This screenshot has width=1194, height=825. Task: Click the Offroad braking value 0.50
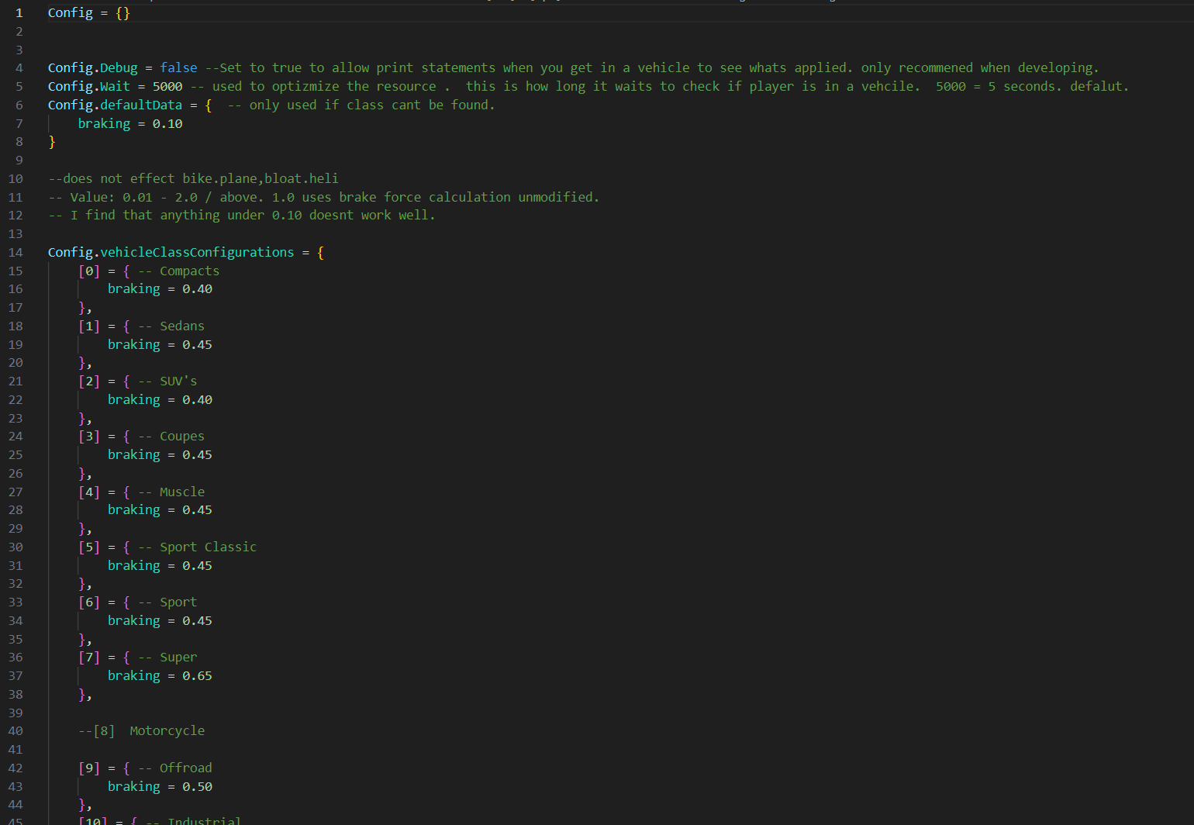[x=197, y=787]
